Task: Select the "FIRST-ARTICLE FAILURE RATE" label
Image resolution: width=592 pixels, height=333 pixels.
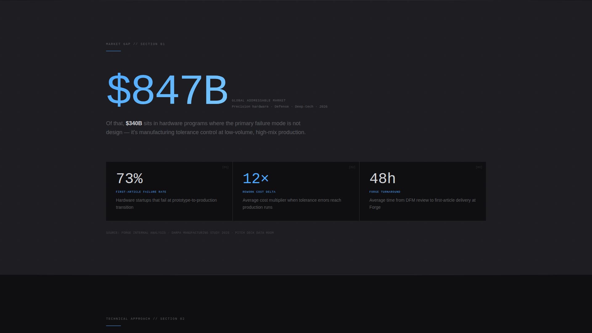Action: coord(141,192)
